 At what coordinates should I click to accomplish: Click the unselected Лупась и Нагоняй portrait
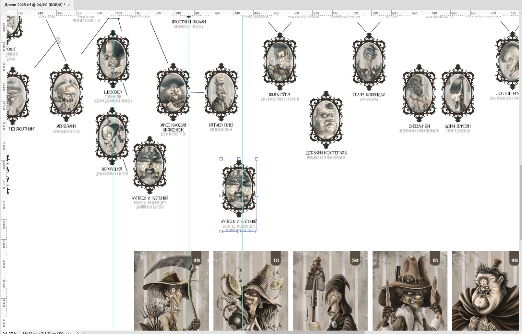tap(150, 166)
